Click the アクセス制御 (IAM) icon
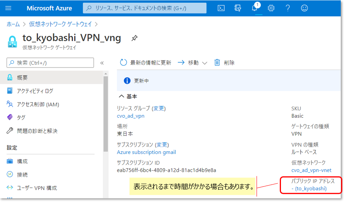The image size is (345, 203). click(10, 104)
